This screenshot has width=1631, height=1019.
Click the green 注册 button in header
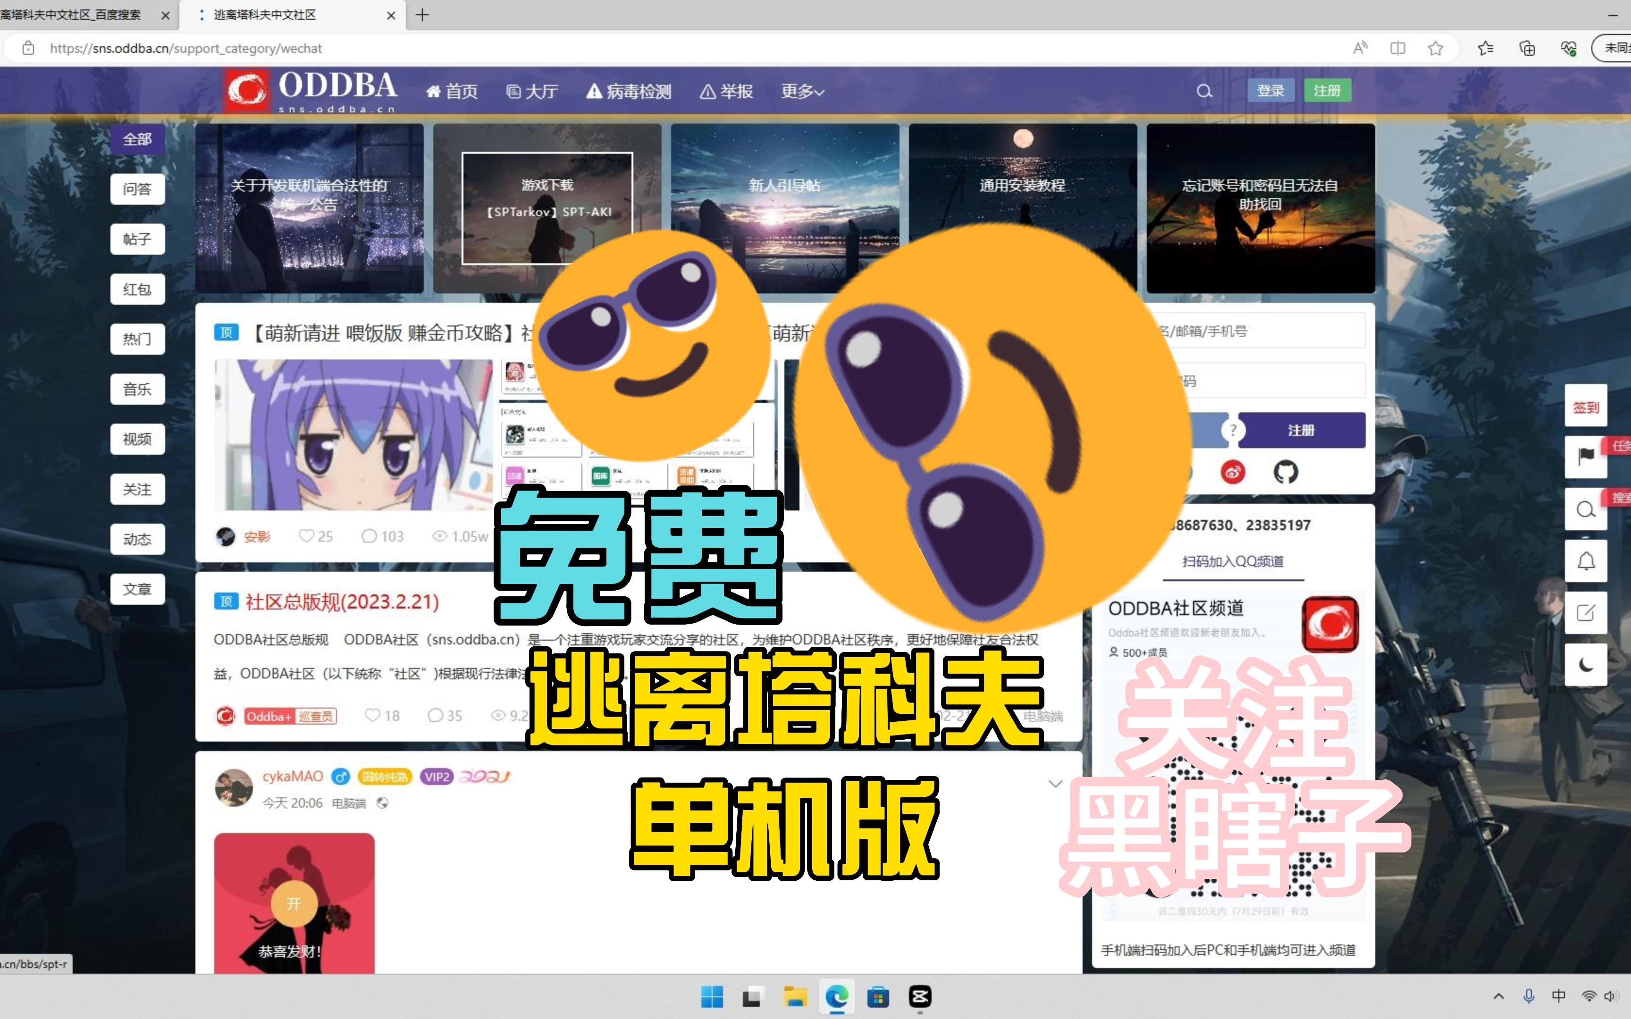click(1327, 90)
